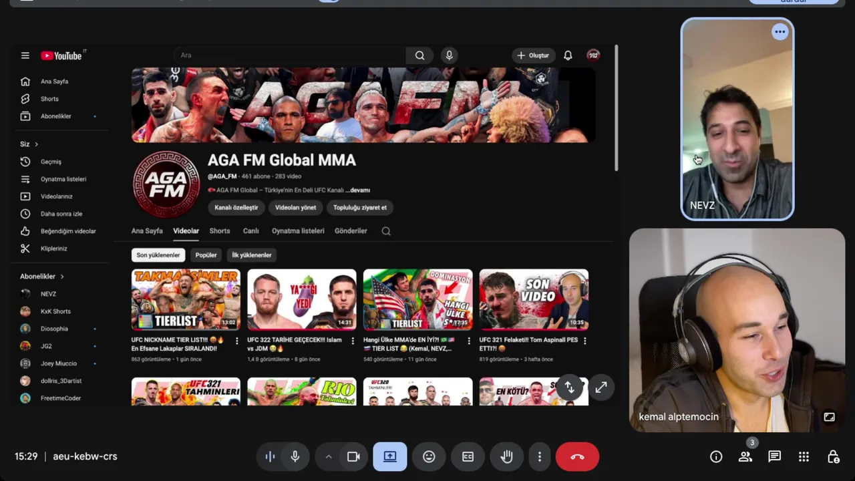Switch to the channel Ana Sayfa tab
The image size is (855, 481).
[147, 231]
